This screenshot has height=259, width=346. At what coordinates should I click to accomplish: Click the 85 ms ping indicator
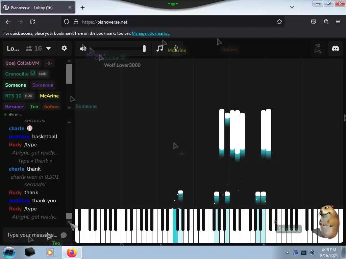click(x=13, y=115)
